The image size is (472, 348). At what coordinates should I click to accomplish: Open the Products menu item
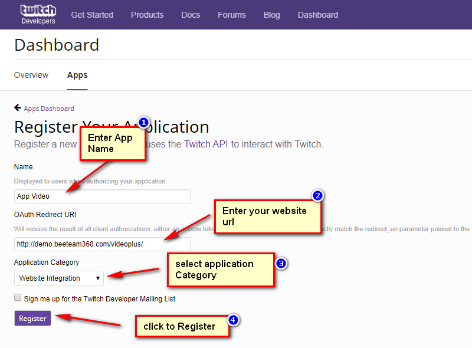pyautogui.click(x=147, y=15)
